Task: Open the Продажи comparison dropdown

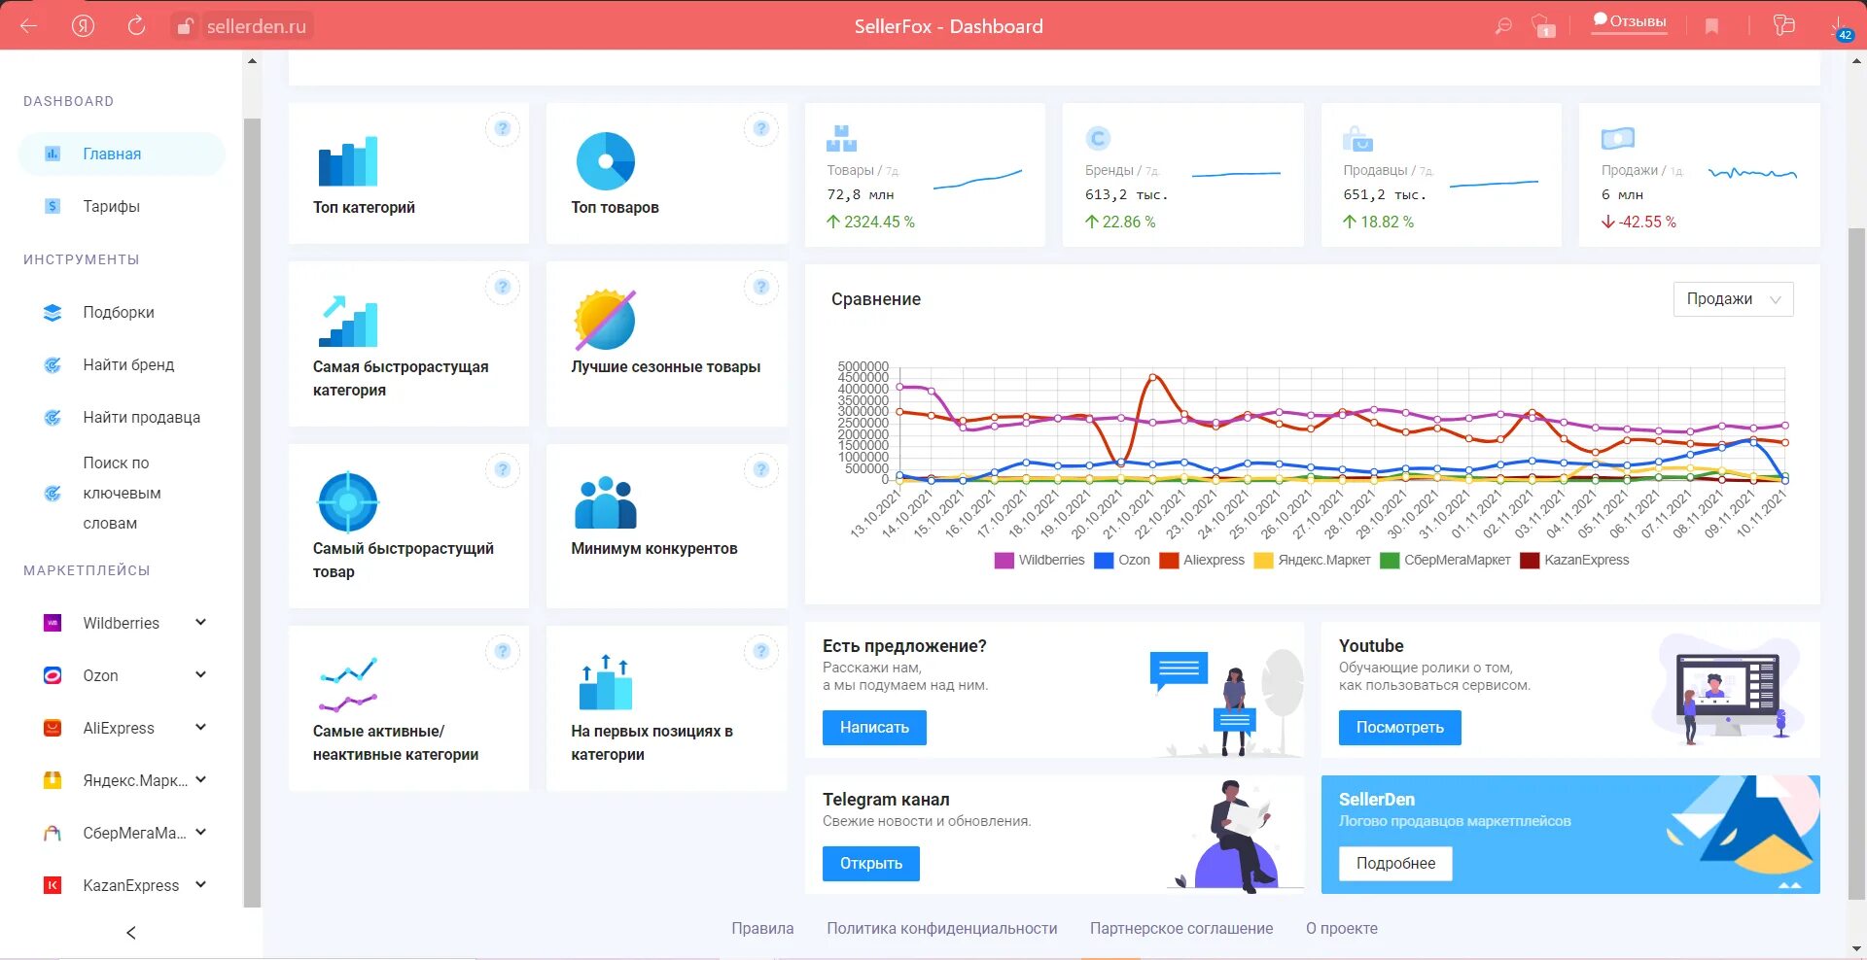Action: point(1733,299)
